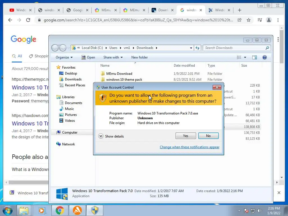Sort by Date modified column header
Viewport: 288px width, 216px height.
coord(184,65)
